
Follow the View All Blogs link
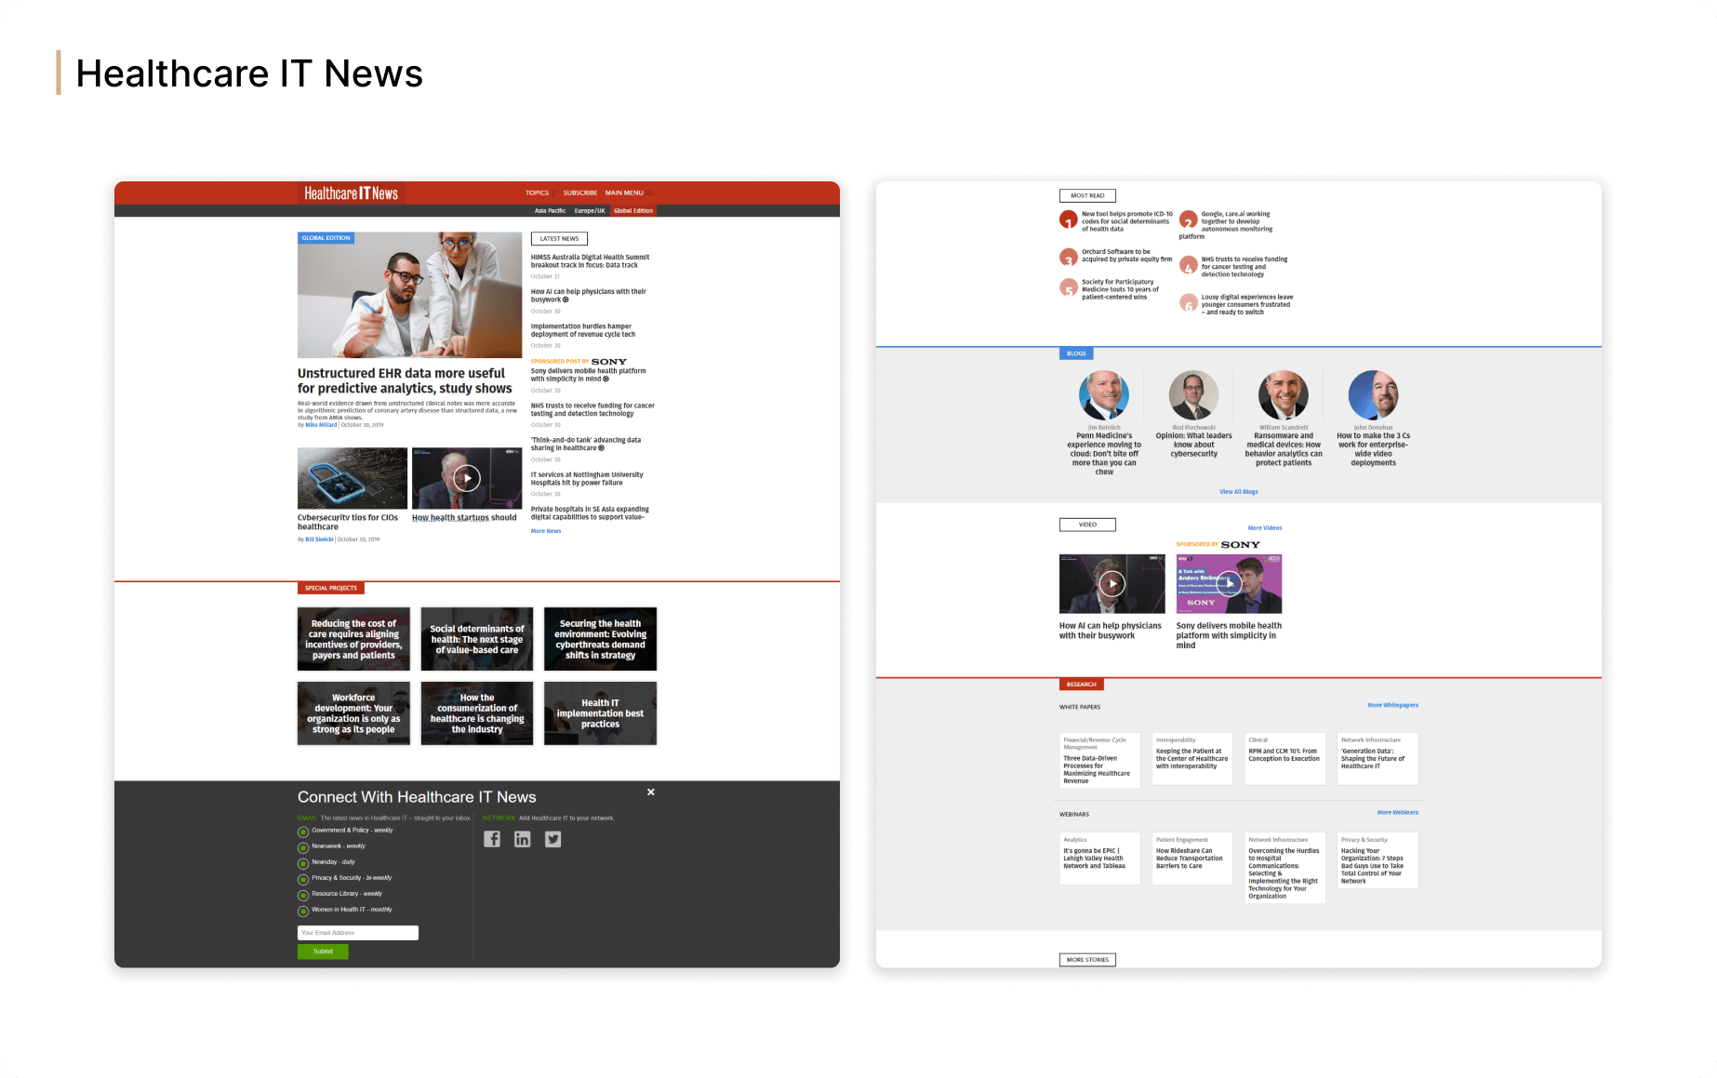(1239, 492)
